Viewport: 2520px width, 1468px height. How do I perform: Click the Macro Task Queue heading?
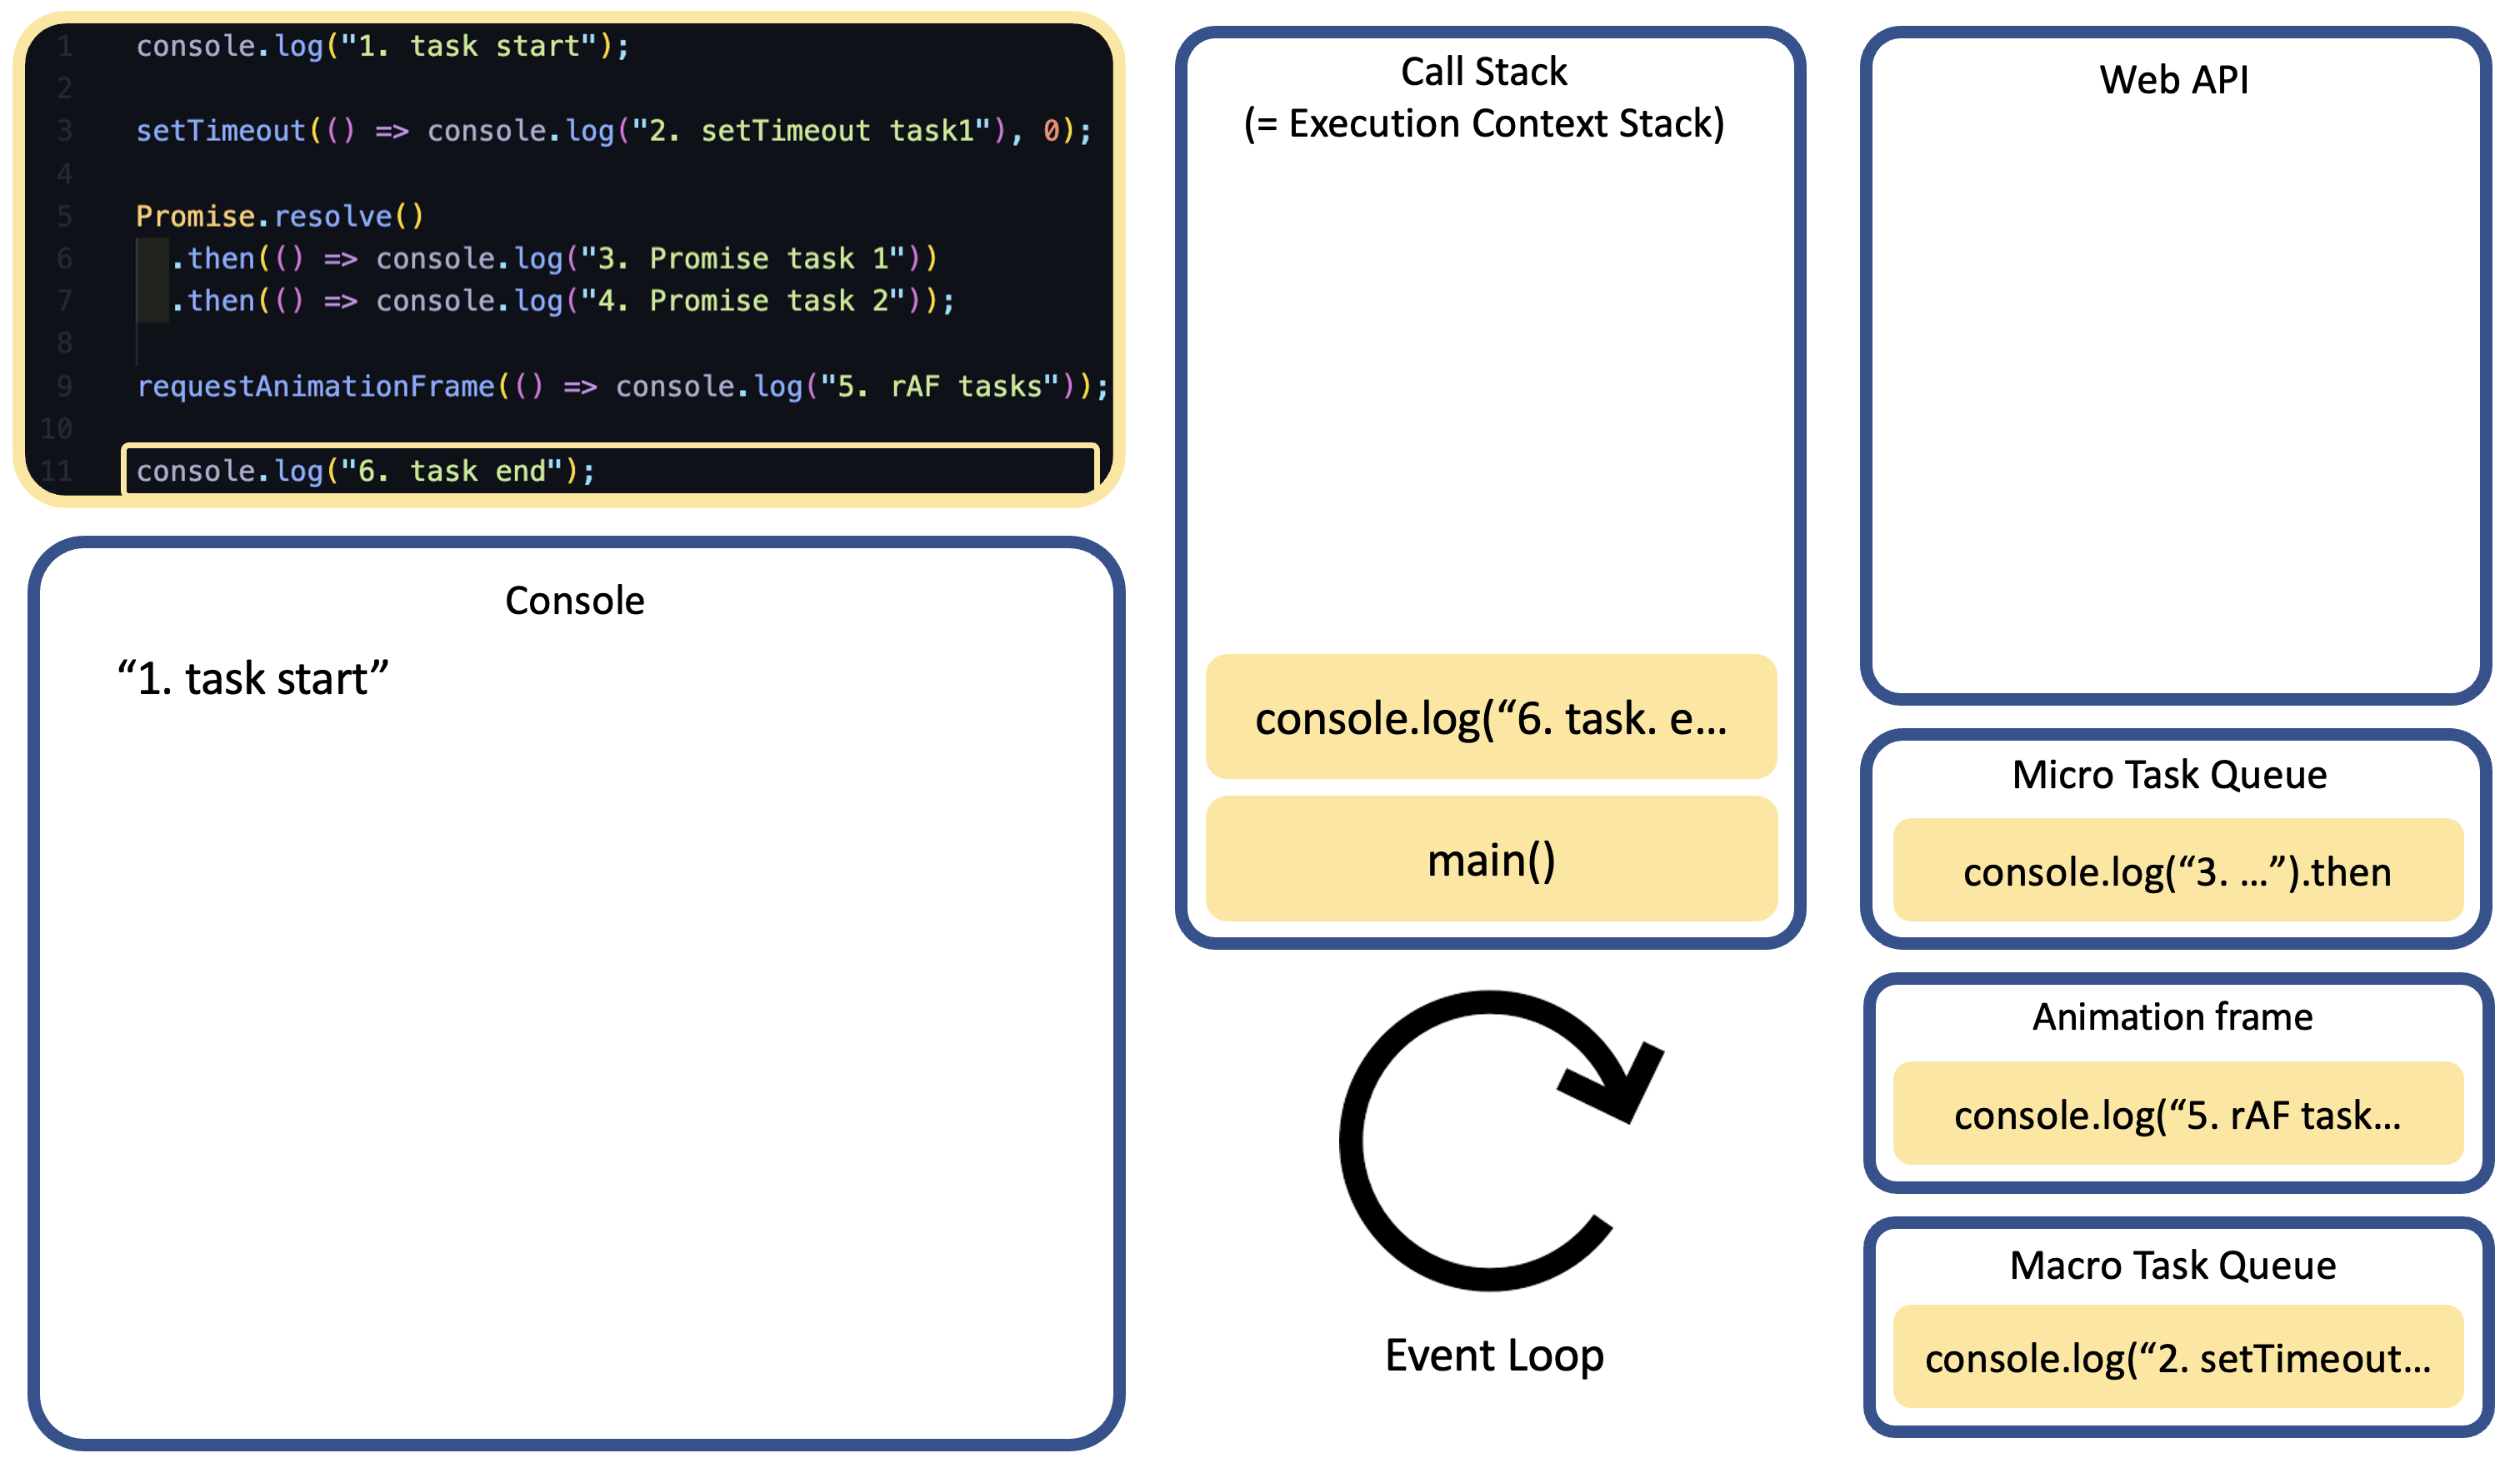click(x=2173, y=1266)
